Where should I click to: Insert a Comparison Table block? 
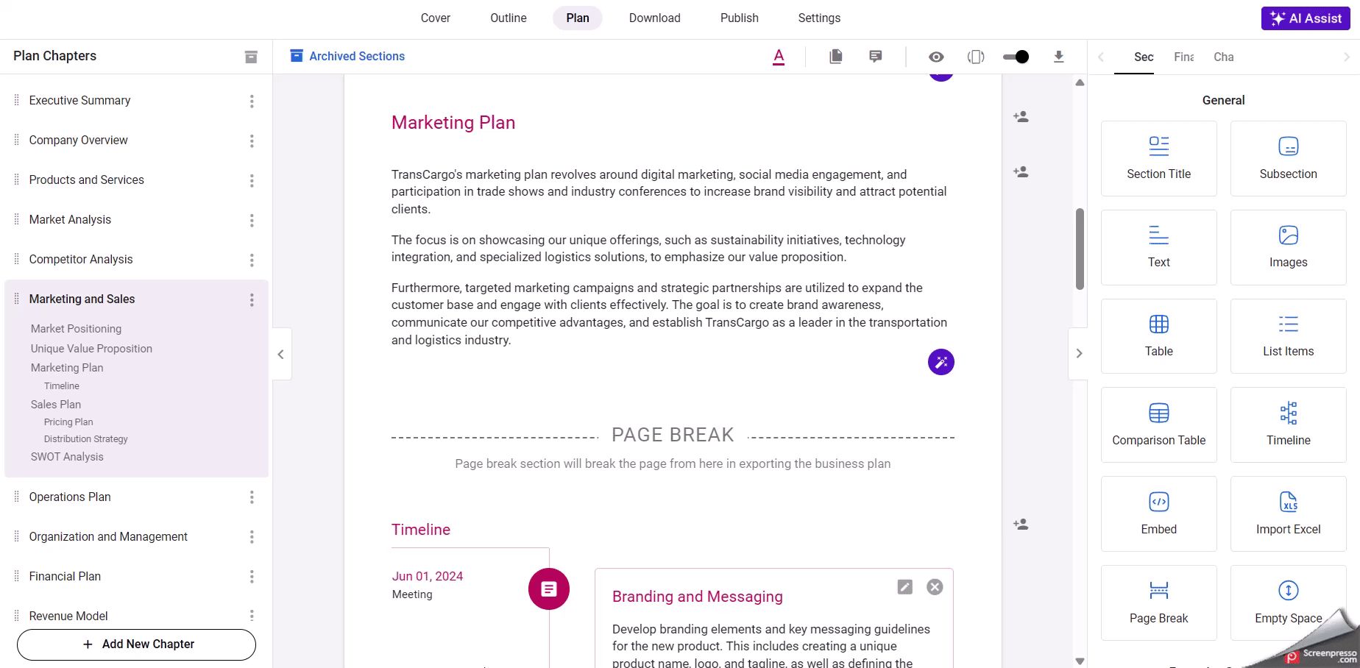click(1159, 424)
